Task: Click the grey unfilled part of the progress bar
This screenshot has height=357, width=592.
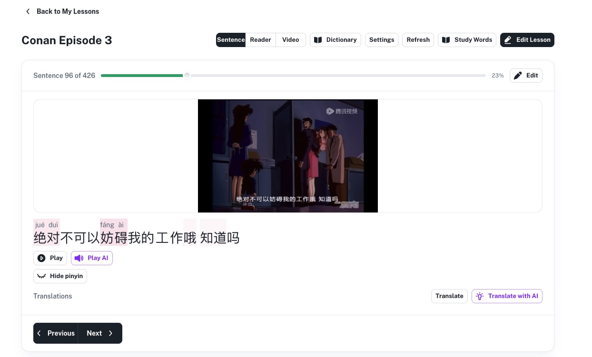Action: [338, 76]
